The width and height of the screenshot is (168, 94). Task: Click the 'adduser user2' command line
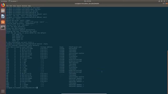pyautogui.click(x=27, y=17)
